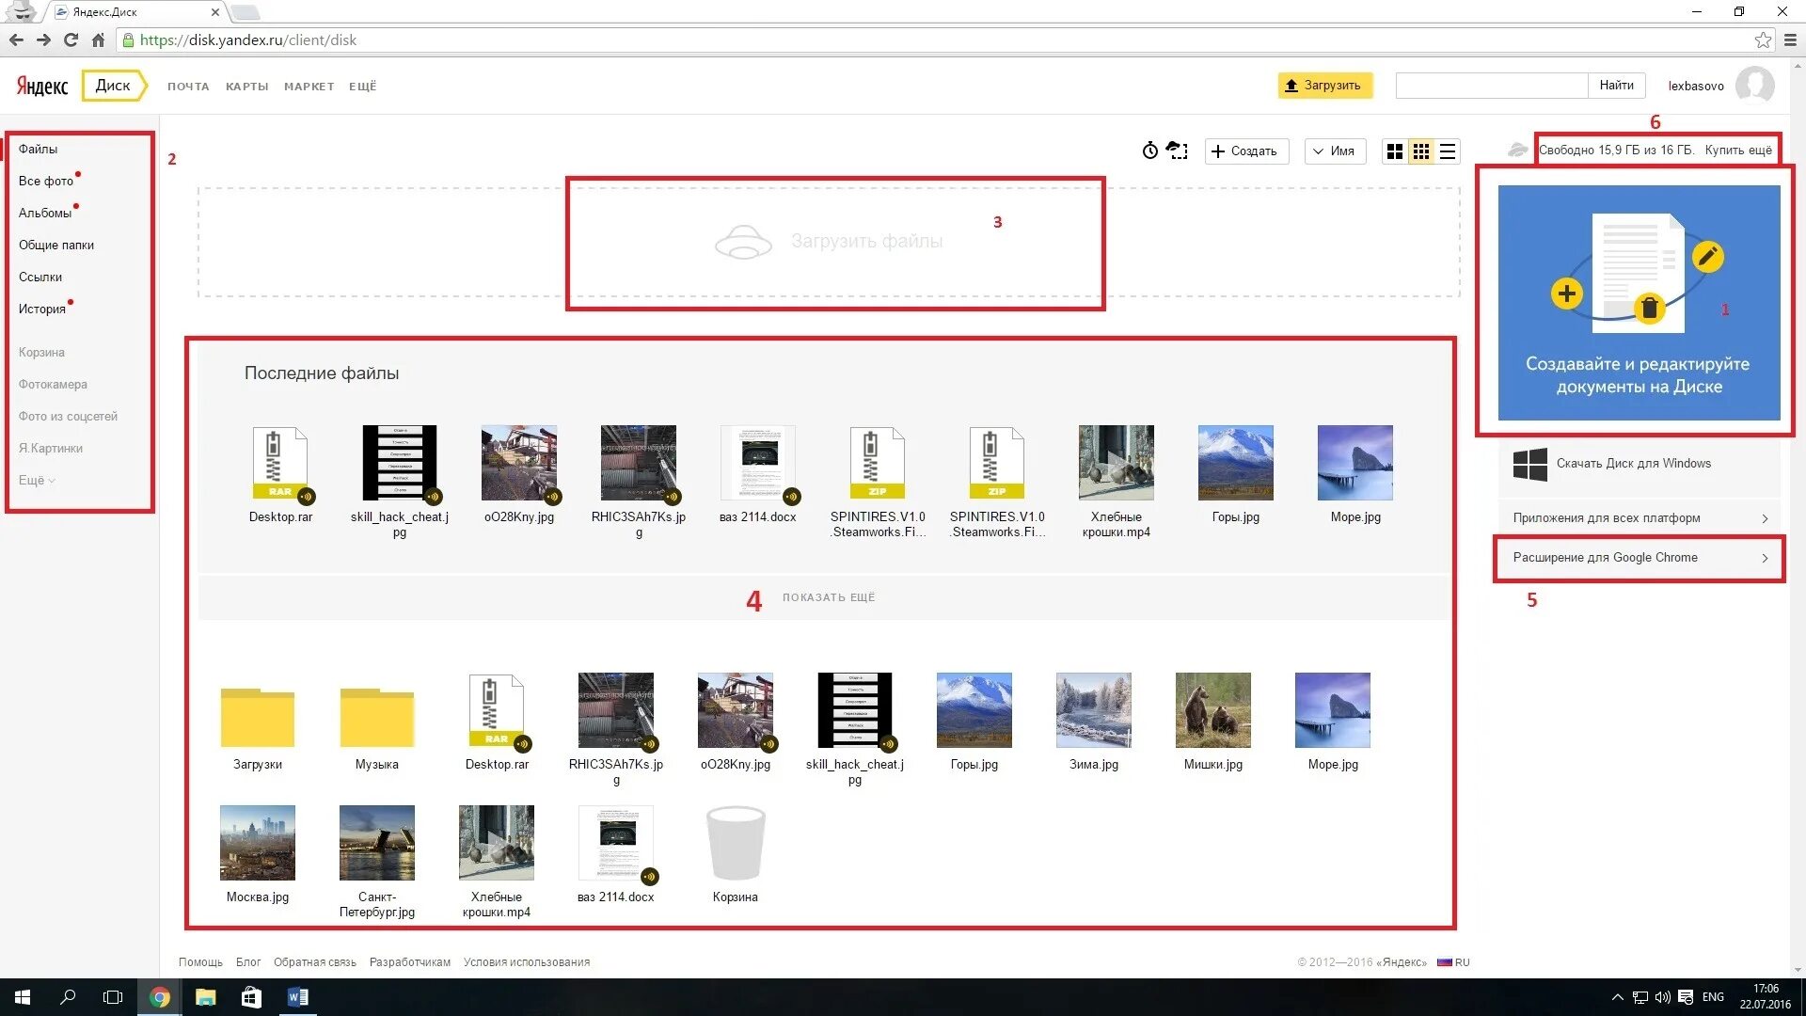Click the user avatar icon
Viewport: 1806px width, 1016px height.
click(1754, 86)
